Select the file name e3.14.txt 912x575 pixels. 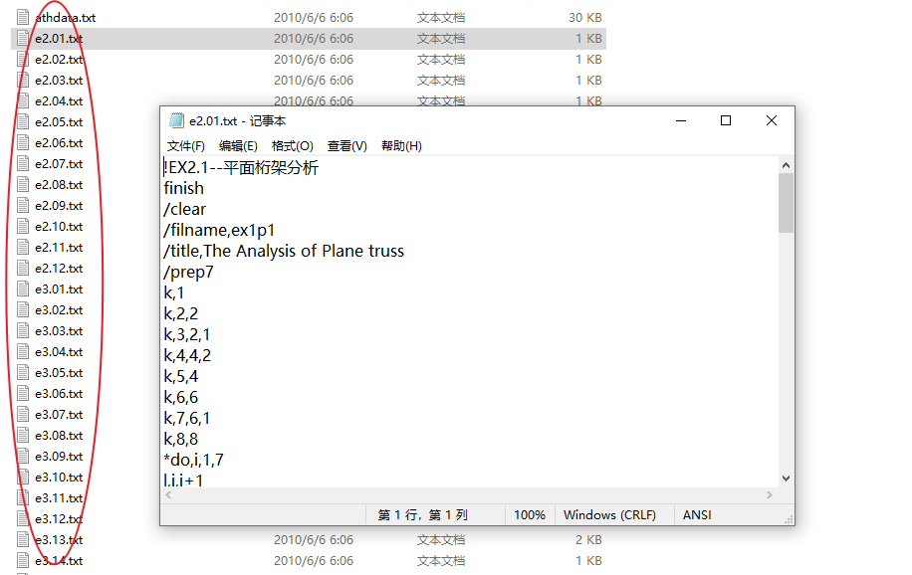click(x=59, y=561)
